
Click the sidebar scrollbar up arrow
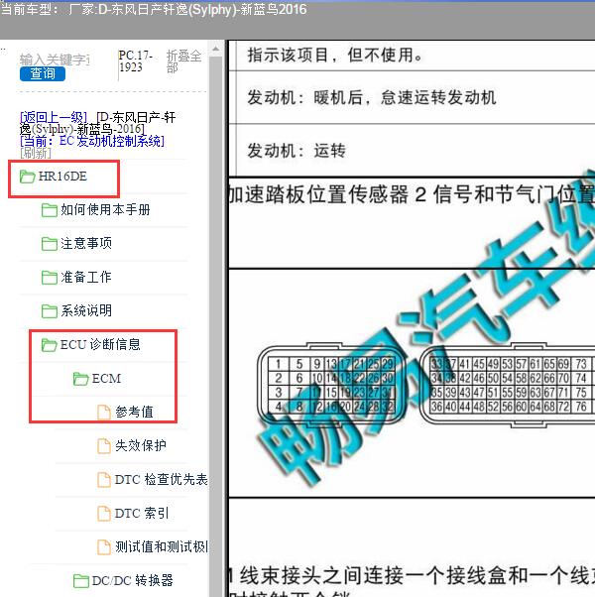click(215, 50)
